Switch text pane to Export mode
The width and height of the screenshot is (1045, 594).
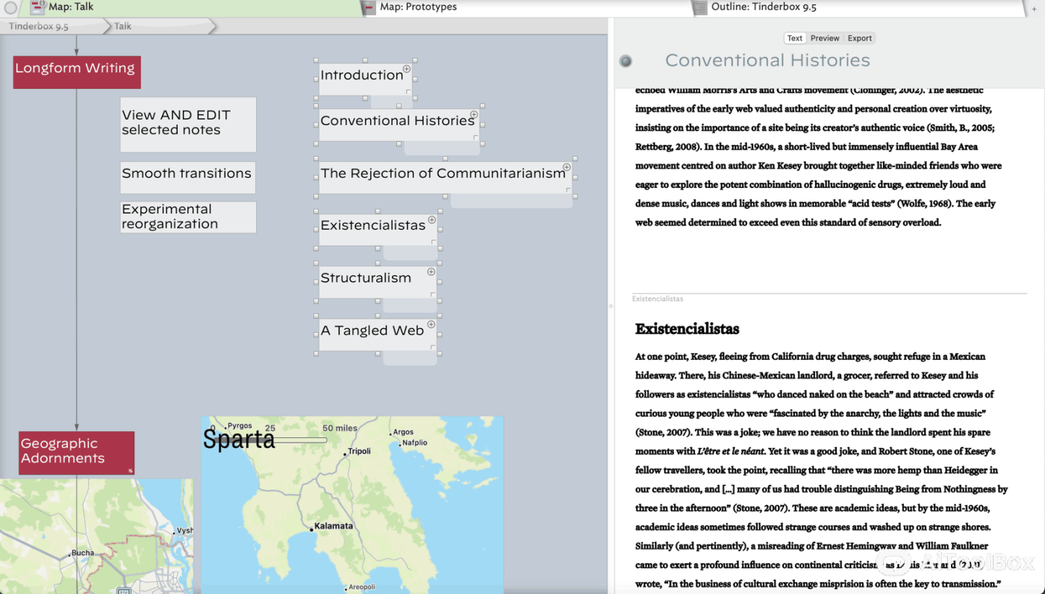coord(859,38)
